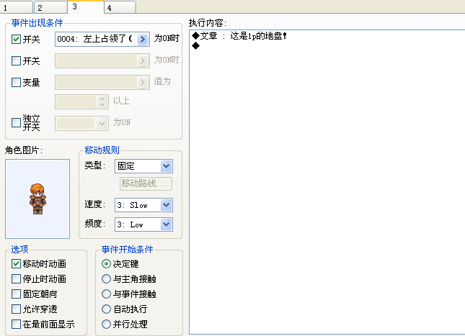The image size is (465, 336).
Task: Click the character graphic preview
Action: 37,199
